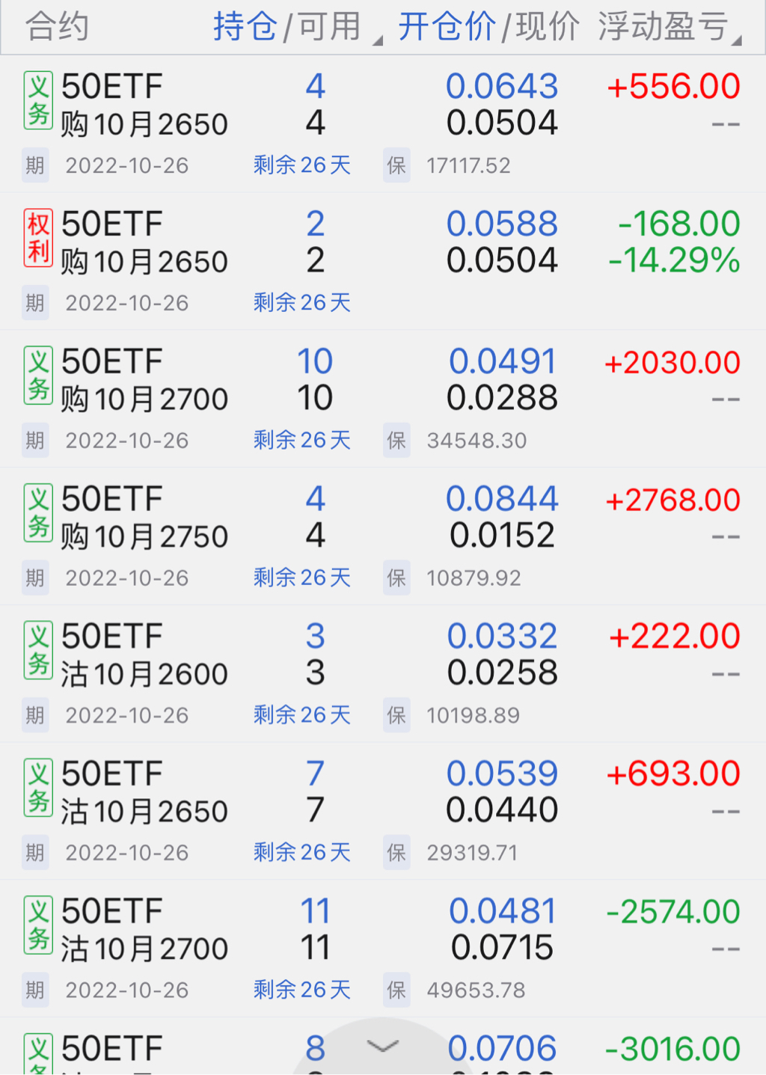Tap the 保 margin icon showing 17117.52
The height and width of the screenshot is (1075, 766).
tap(396, 165)
